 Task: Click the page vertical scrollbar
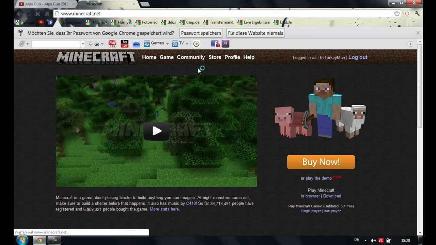[x=420, y=86]
